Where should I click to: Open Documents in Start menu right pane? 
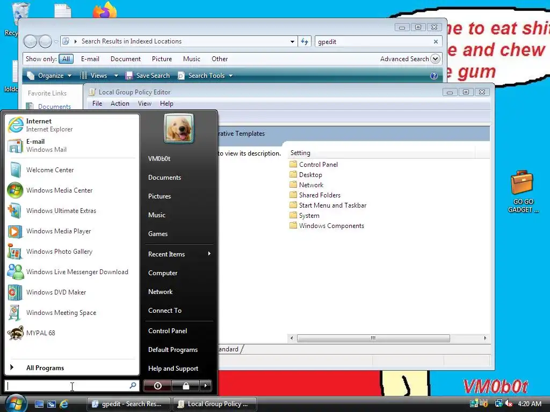pyautogui.click(x=164, y=177)
